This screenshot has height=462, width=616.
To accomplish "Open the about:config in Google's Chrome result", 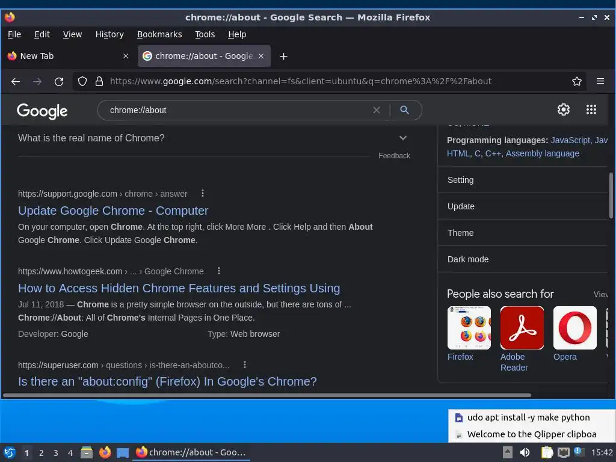I will 167,381.
